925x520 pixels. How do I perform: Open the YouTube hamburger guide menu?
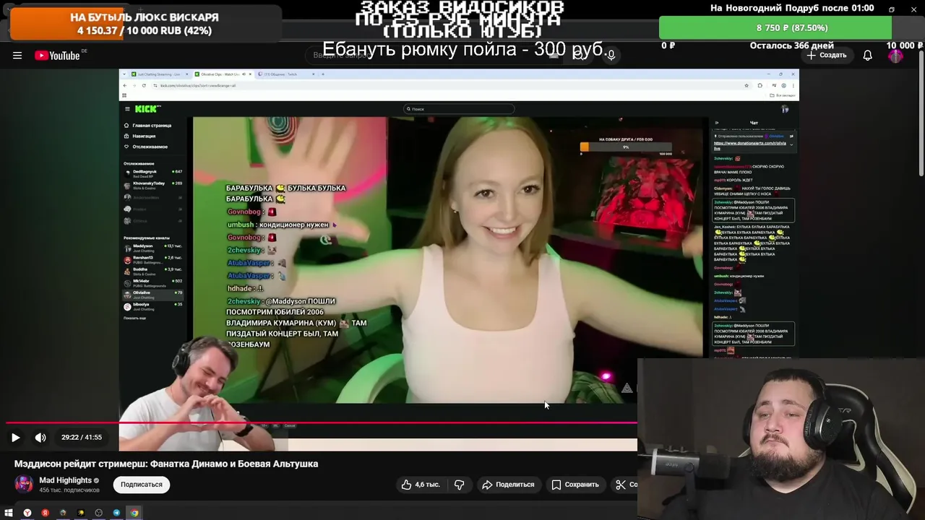17,56
